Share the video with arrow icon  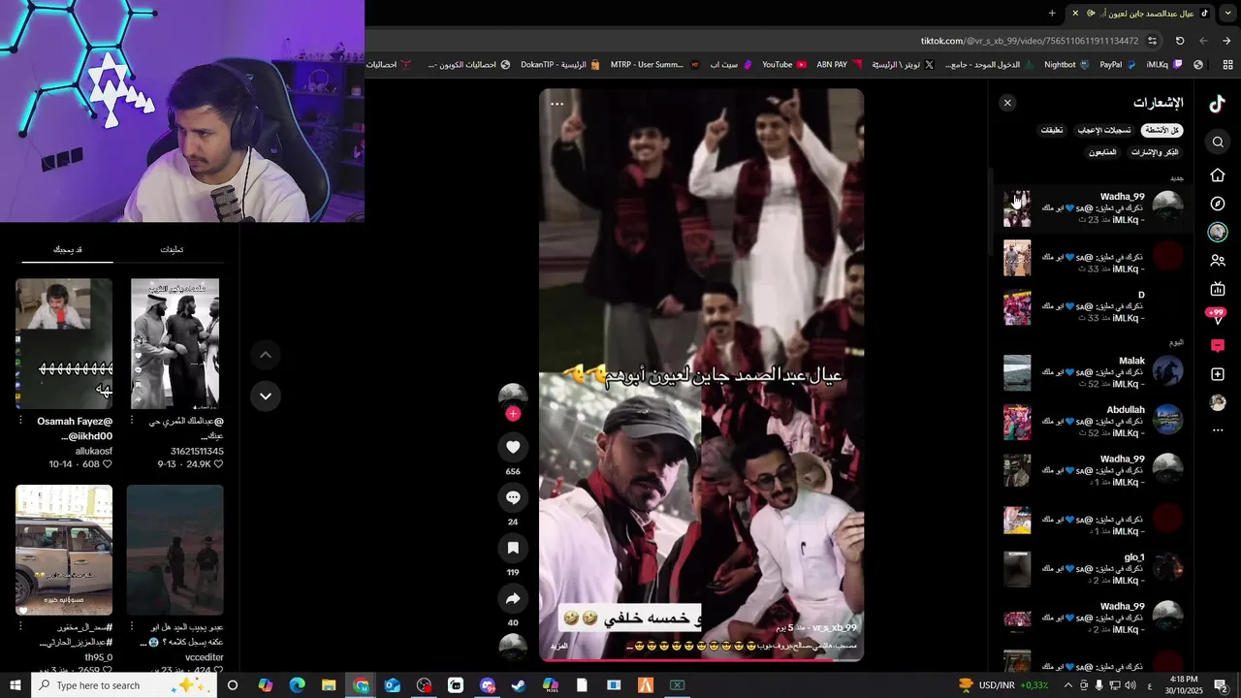[513, 598]
